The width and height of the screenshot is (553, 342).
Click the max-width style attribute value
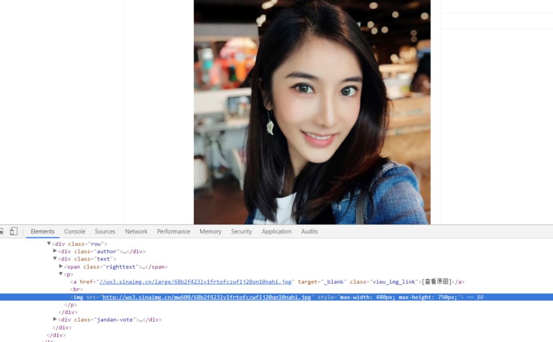tap(398, 297)
